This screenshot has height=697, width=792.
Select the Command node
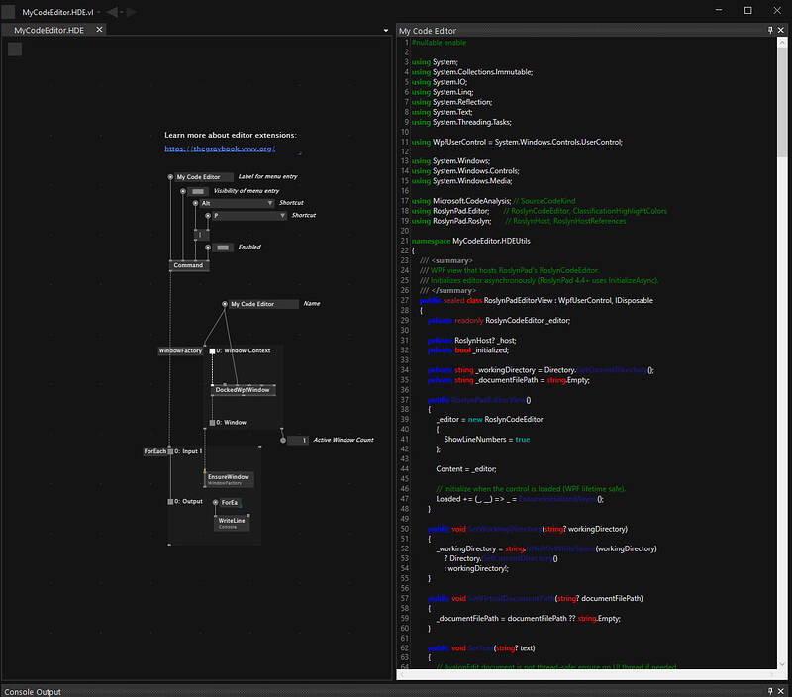tap(188, 265)
